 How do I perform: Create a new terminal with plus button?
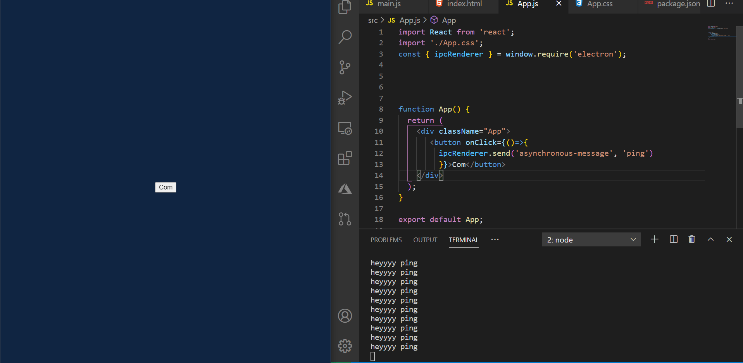pyautogui.click(x=655, y=239)
